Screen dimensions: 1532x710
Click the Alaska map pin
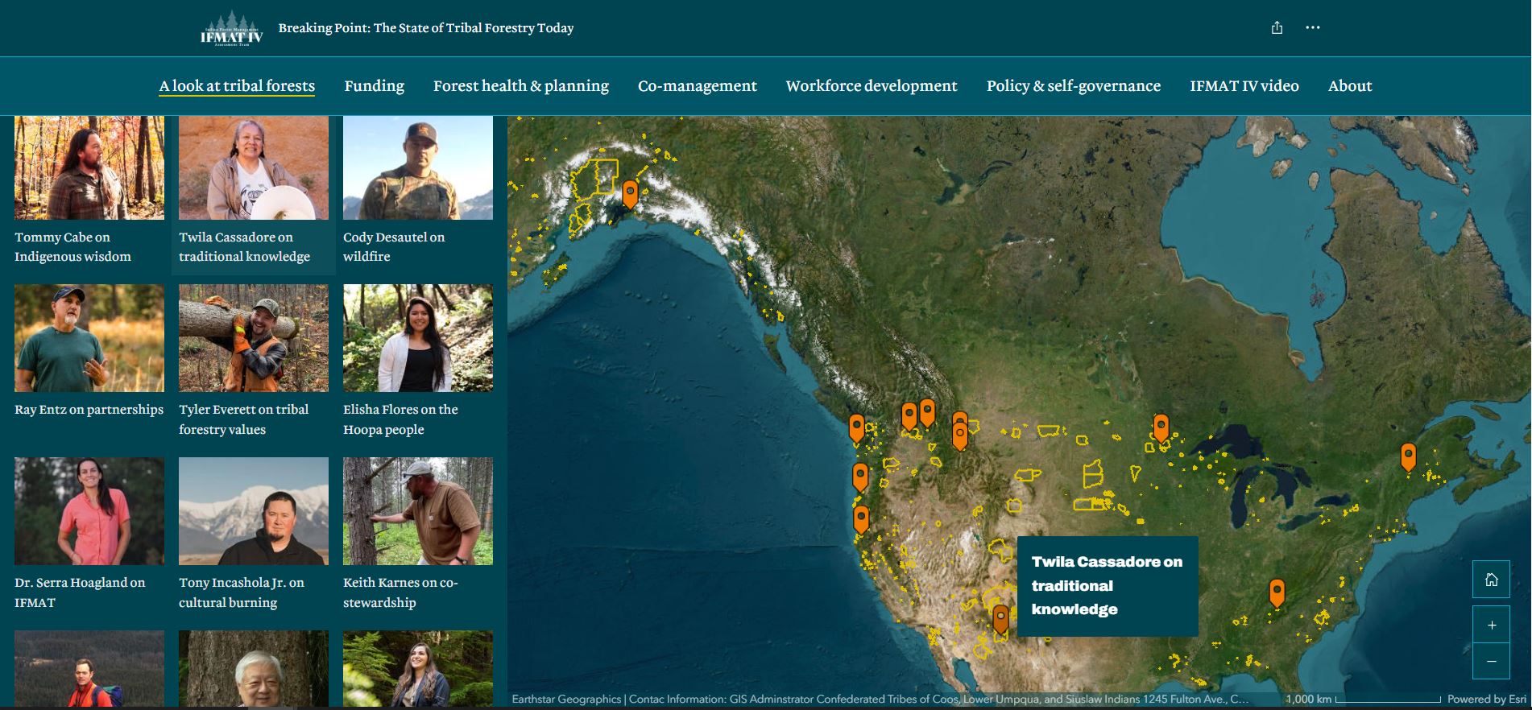tap(630, 194)
